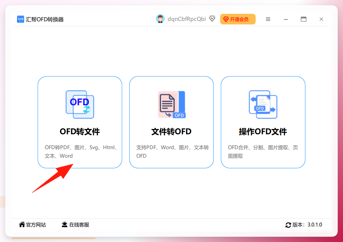343x242 pixels.
Task: Click the username dqnCbfRpcQbi
Action: (x=187, y=19)
